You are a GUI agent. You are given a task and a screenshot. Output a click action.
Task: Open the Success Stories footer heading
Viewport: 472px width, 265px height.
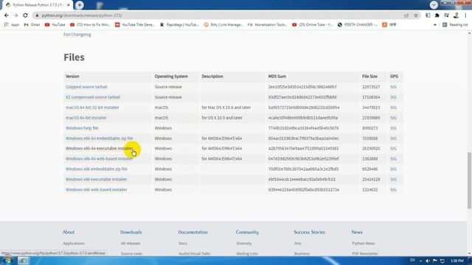click(x=309, y=233)
